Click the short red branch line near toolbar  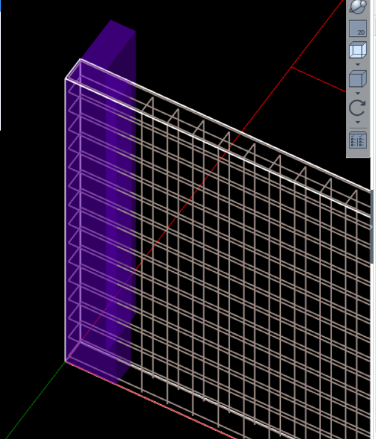pyautogui.click(x=319, y=80)
